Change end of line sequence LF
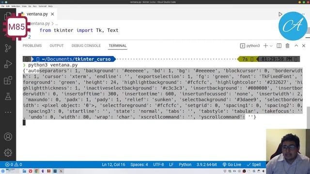This screenshot has width=310, height=174. 171,164
